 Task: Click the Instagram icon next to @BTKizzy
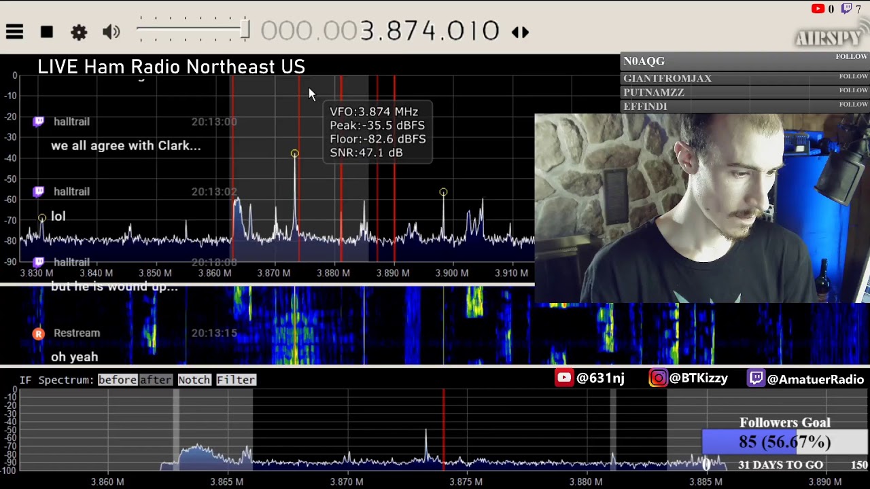[658, 378]
